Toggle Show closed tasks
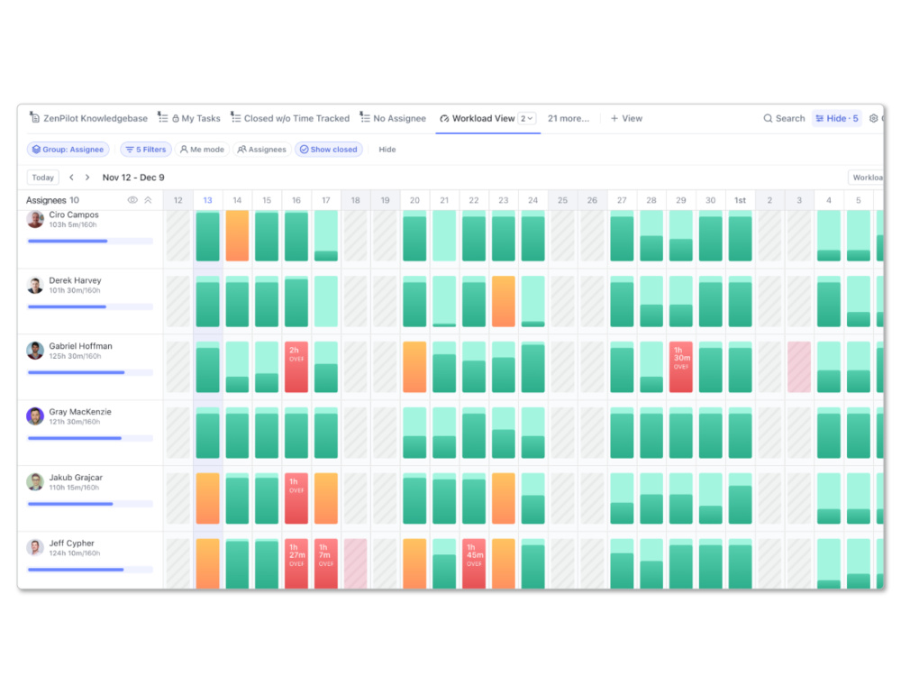Viewport: 901px width, 676px height. pos(329,150)
